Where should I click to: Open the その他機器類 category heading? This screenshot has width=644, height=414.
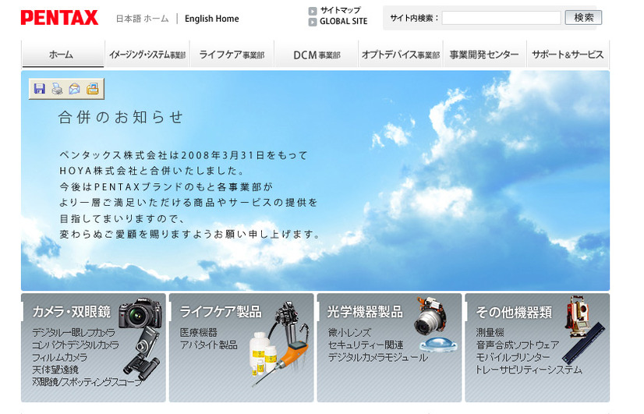click(513, 312)
